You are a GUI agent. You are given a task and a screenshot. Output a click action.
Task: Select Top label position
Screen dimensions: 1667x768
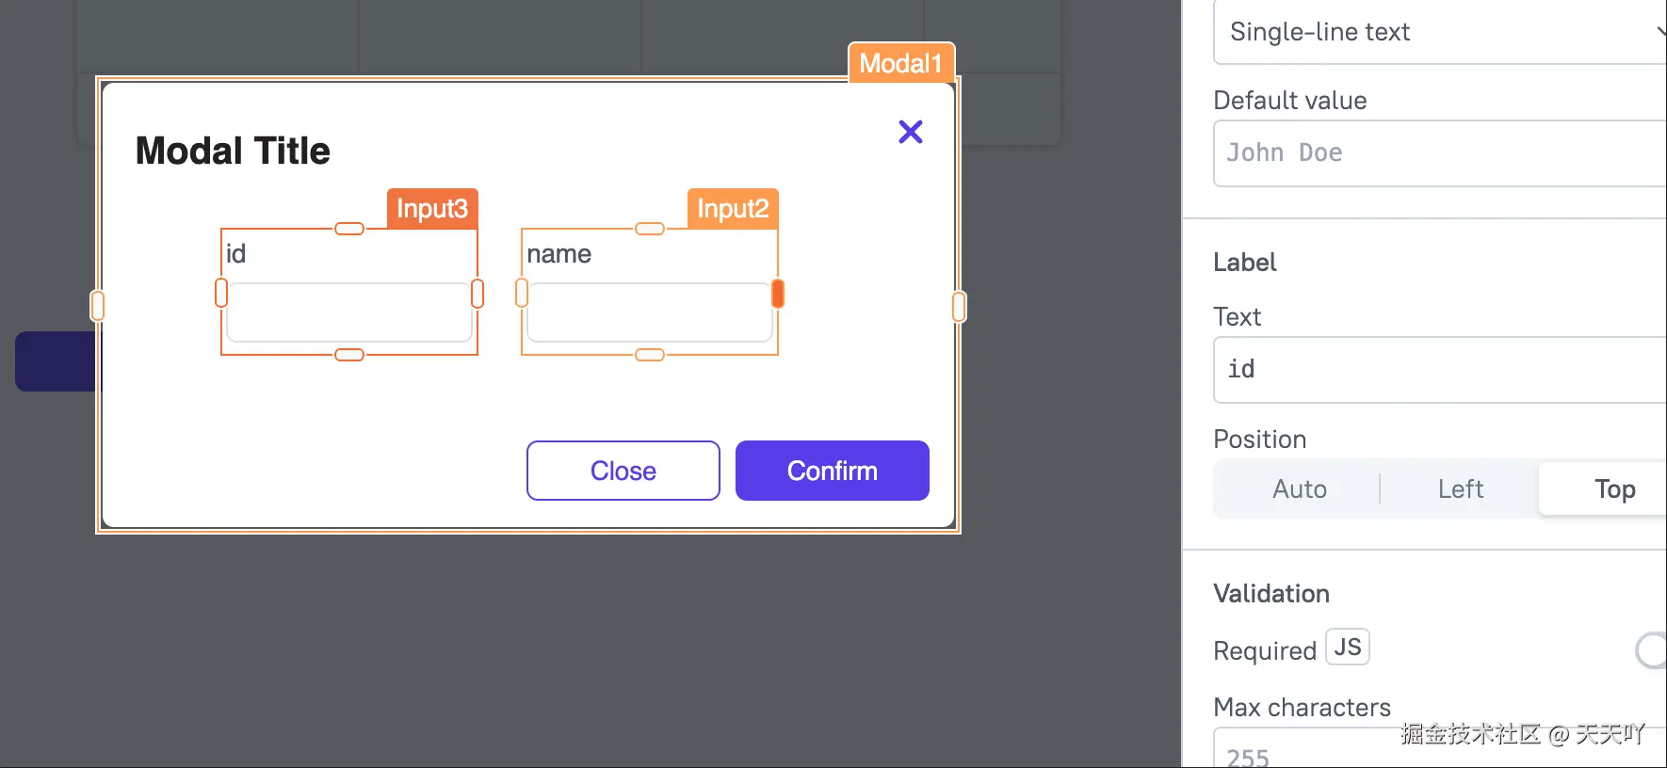[x=1613, y=489]
